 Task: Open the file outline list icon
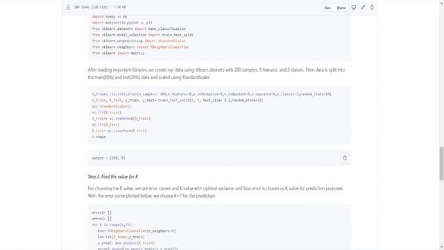tap(68, 8)
